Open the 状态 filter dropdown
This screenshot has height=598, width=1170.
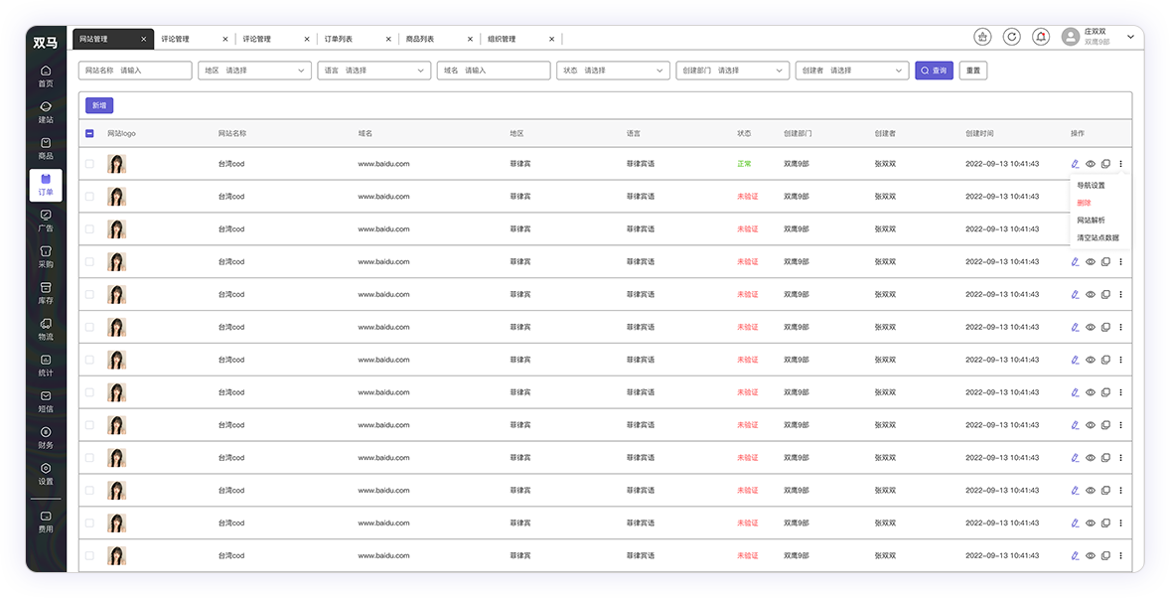pos(614,71)
